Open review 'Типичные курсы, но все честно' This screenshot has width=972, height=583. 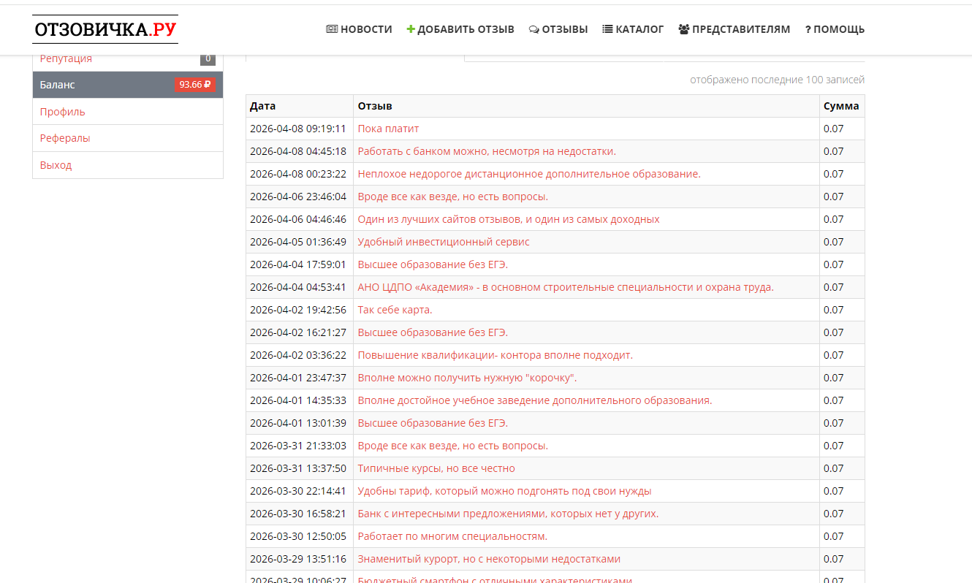click(436, 468)
